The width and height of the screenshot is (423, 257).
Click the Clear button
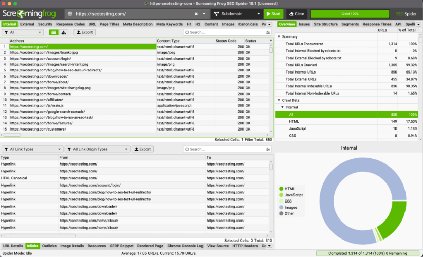(x=297, y=14)
